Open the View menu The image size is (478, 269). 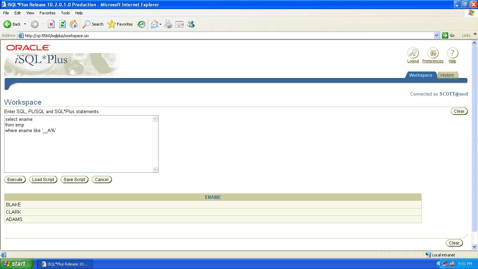[x=30, y=13]
